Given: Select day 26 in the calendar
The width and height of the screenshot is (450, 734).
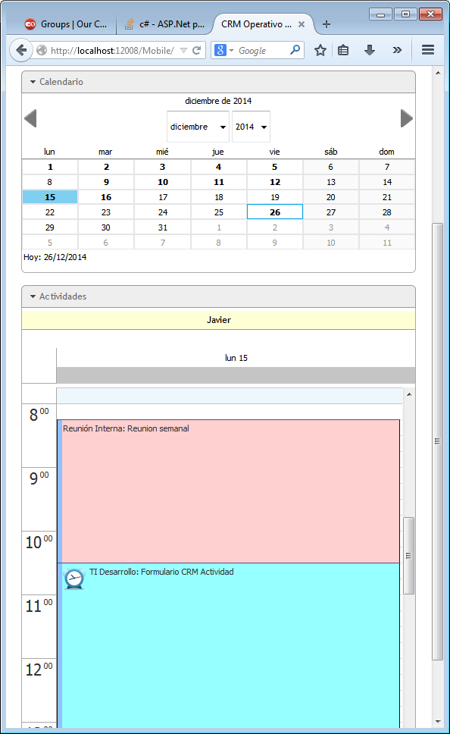Looking at the screenshot, I should click(x=275, y=212).
